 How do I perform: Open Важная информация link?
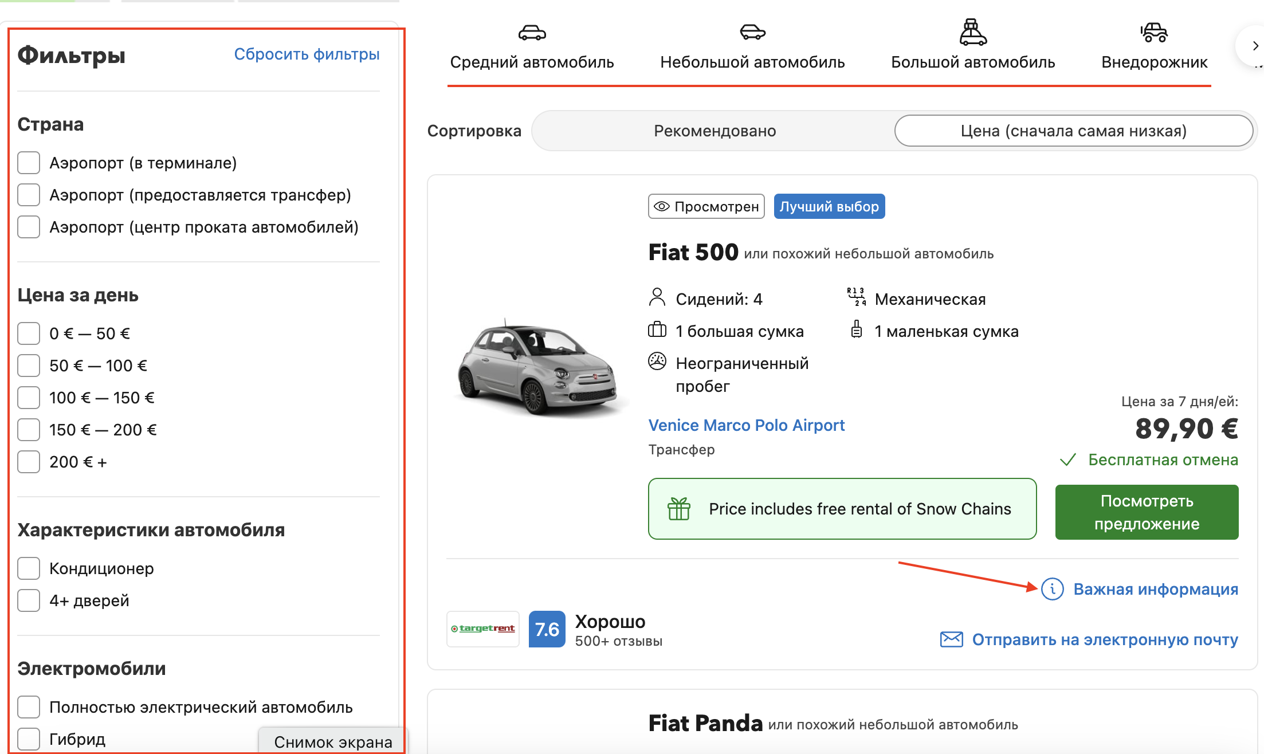1156,589
